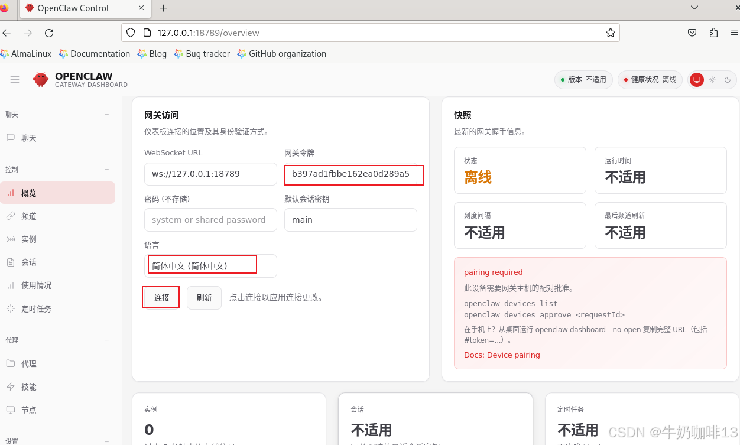Open the list all tabs chevron
This screenshot has width=740, height=445.
(x=694, y=7)
